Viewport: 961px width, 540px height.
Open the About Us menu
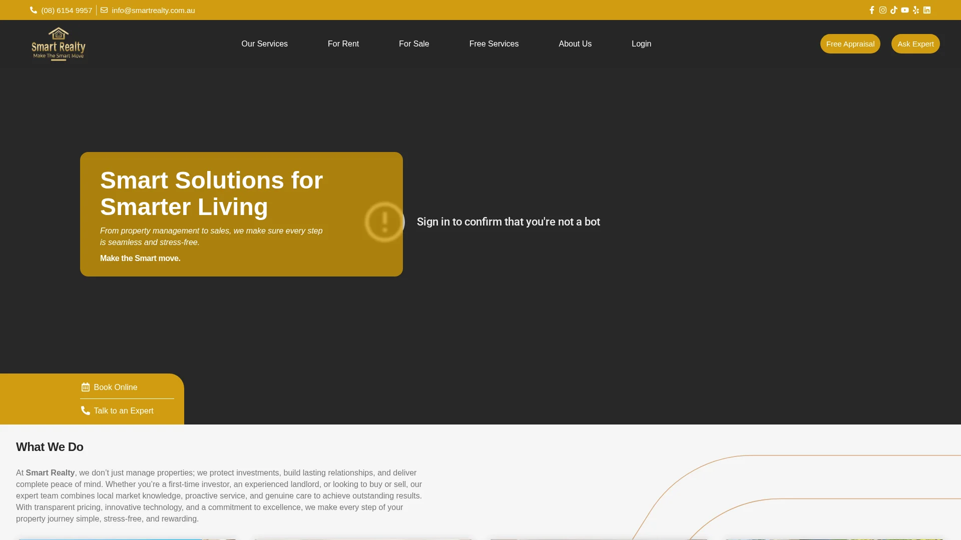(575, 44)
